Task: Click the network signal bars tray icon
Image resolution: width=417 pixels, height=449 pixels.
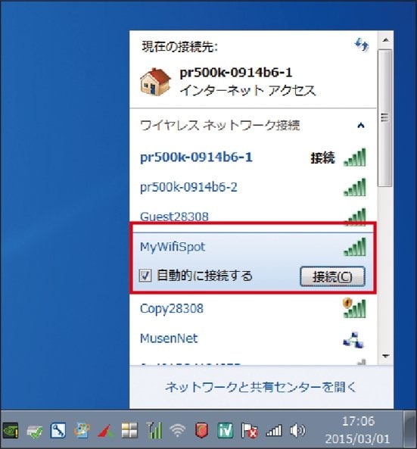Action: [274, 430]
